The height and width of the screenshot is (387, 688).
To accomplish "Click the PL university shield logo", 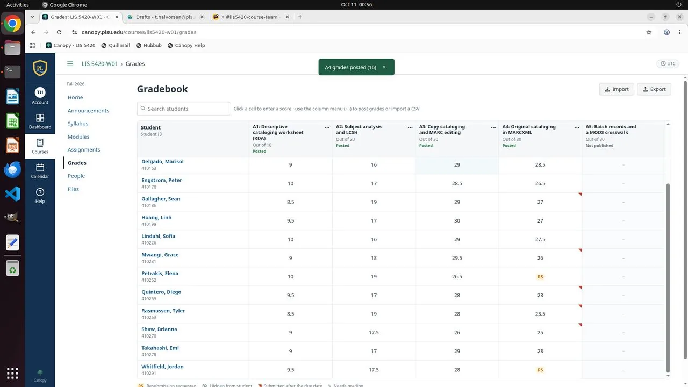I will click(40, 68).
